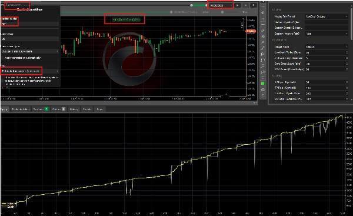Toggle Apply commission automatically checkbox
353x216 pixels.
(3, 58)
